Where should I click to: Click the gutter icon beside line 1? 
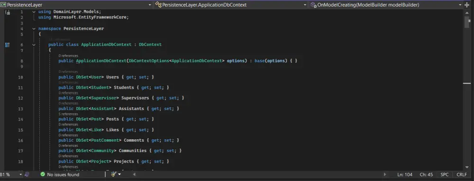click(x=8, y=12)
